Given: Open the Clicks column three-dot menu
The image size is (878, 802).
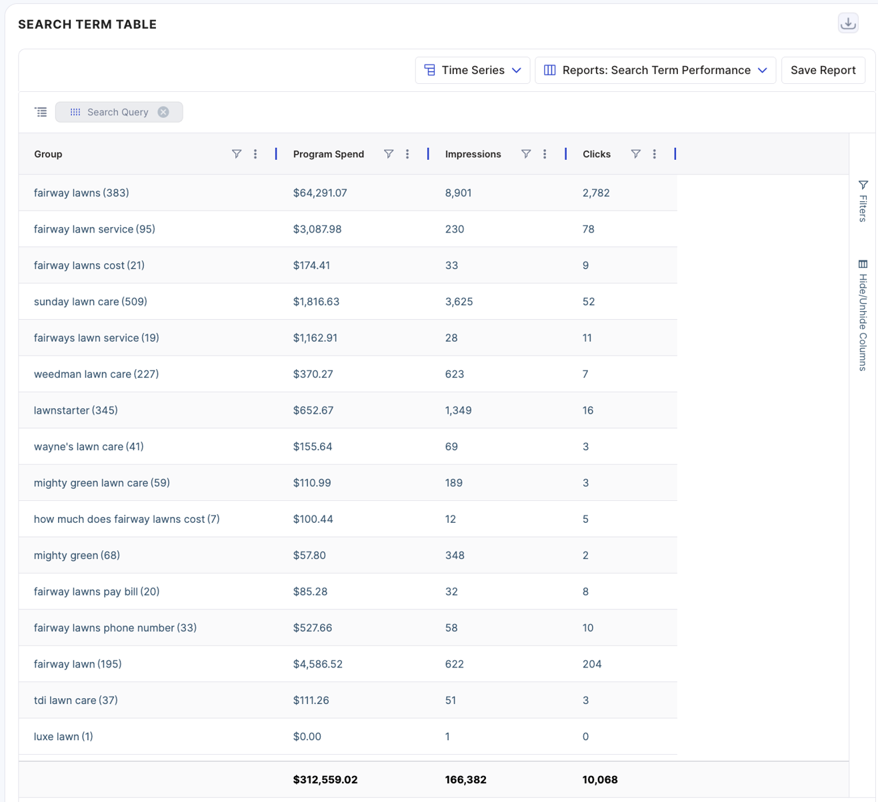Looking at the screenshot, I should [655, 154].
